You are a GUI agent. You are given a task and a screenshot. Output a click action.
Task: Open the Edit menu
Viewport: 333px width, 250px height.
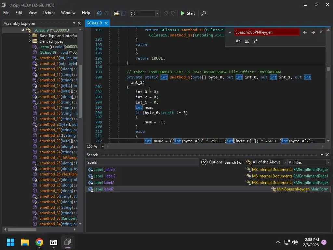pos(19,13)
